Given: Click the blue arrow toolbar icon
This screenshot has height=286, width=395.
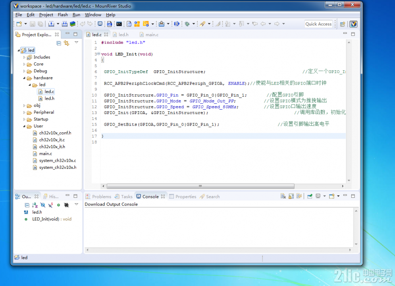Looking at the screenshot, I should [x=177, y=24].
